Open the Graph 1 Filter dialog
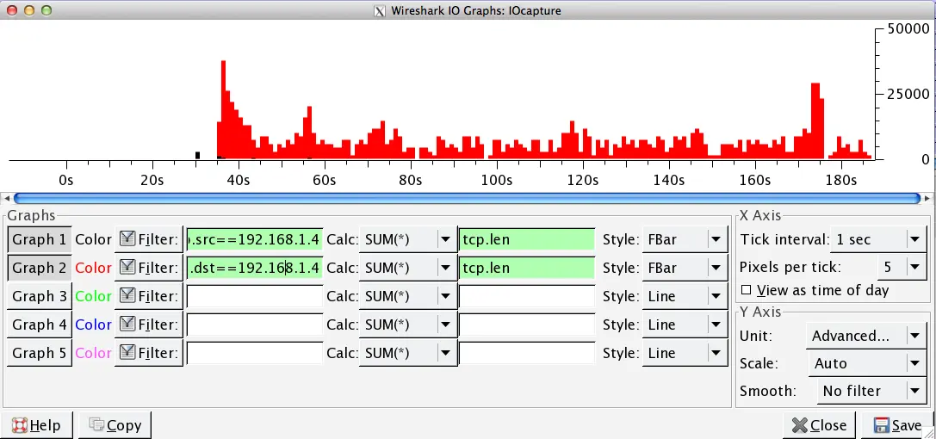This screenshot has width=936, height=439. (149, 239)
